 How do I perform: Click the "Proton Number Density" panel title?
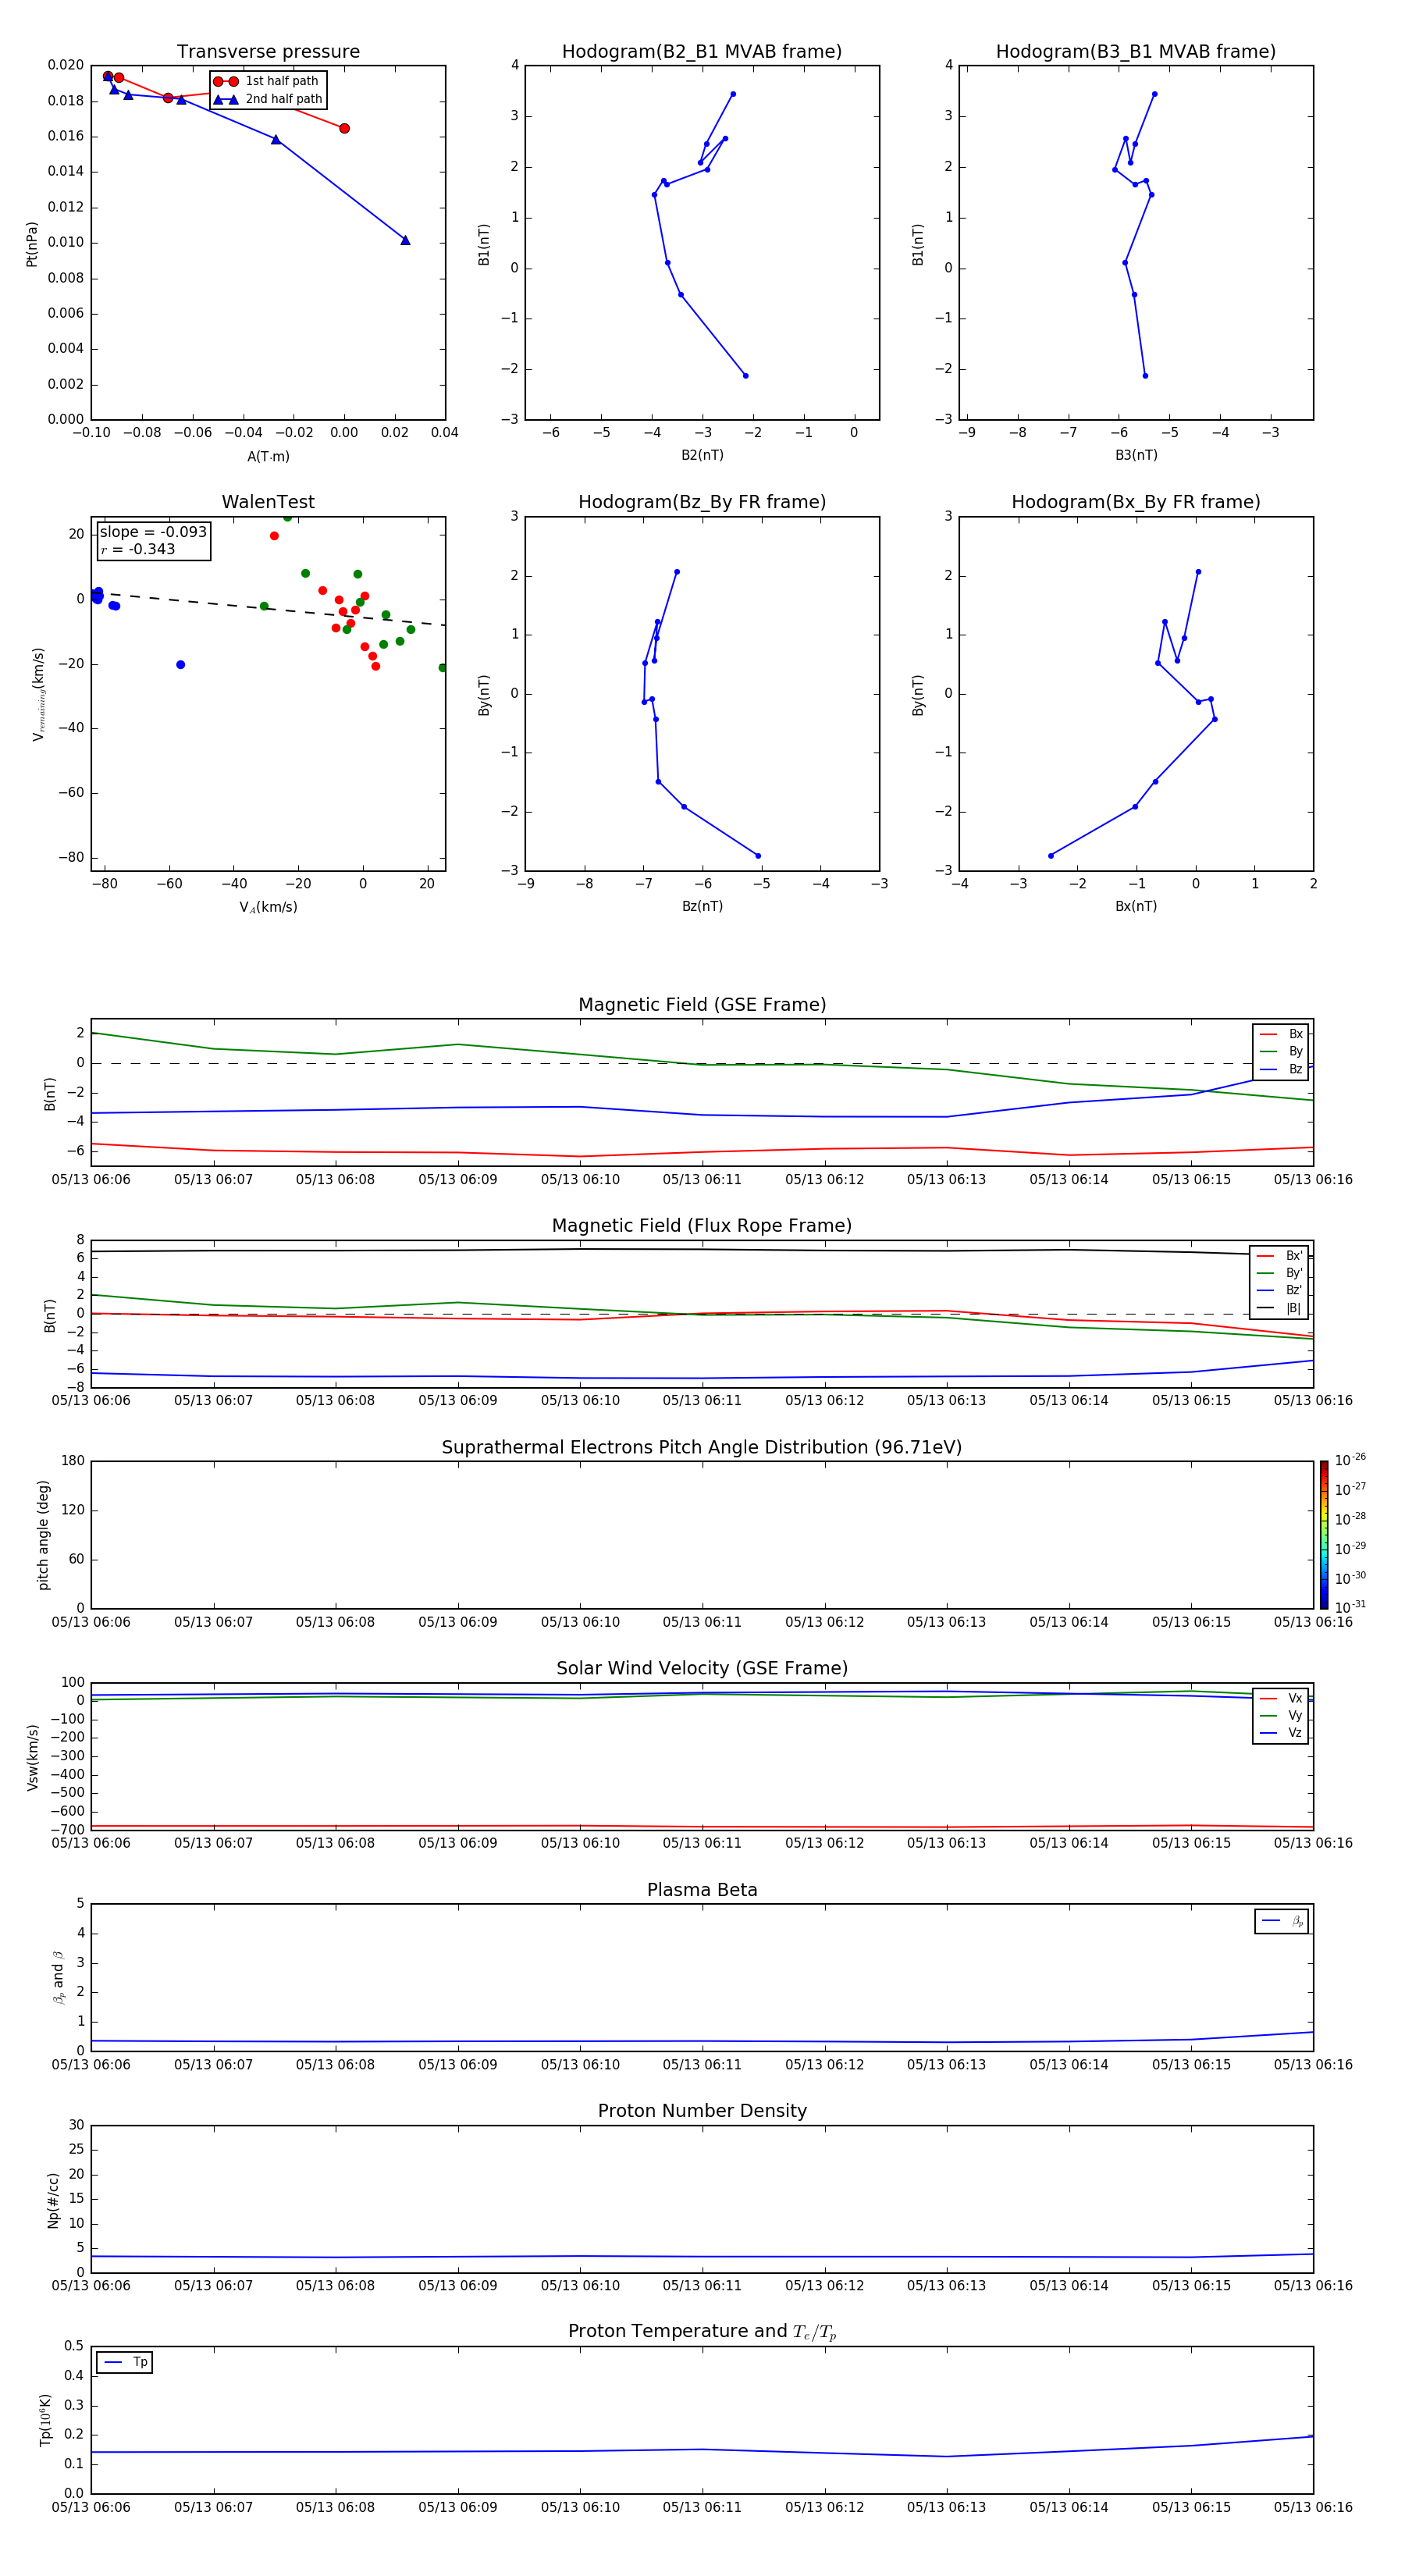click(x=702, y=2111)
